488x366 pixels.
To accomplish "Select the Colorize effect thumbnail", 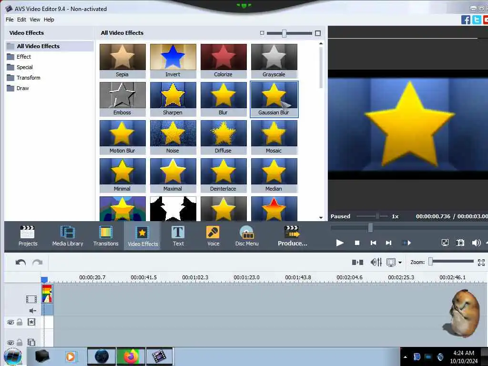I will click(x=224, y=61).
